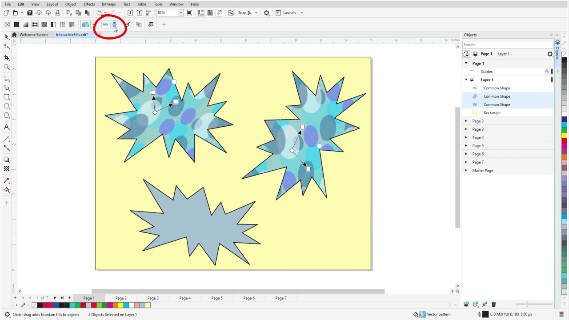Pick the Artistic Media tool

pos(6,88)
